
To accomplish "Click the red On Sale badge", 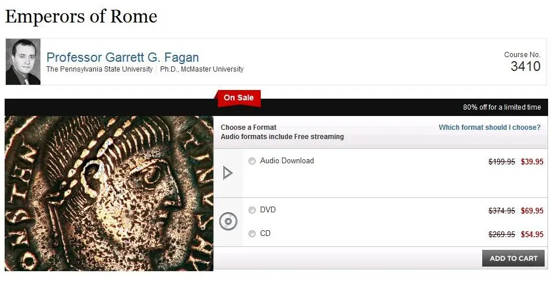I will (x=239, y=98).
